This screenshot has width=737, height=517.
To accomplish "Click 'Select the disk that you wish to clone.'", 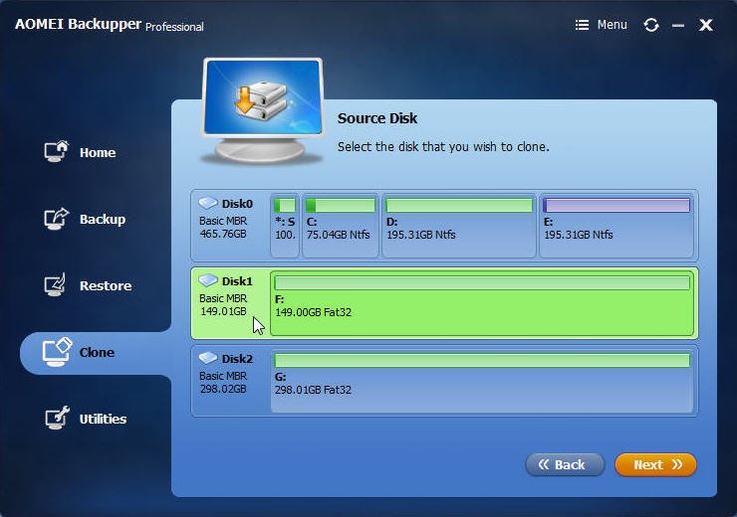I will [x=443, y=147].
